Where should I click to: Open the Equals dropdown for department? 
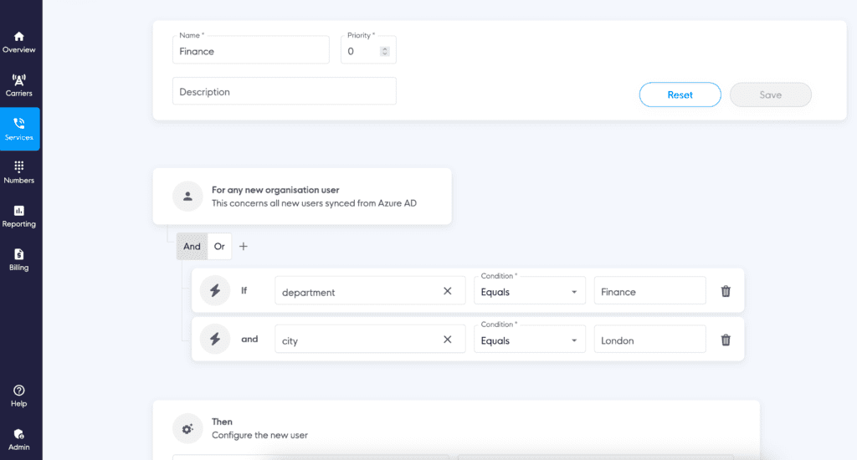click(x=529, y=291)
